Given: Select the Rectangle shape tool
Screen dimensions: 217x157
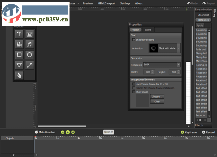Looking at the screenshot, I should (x=19, y=55).
